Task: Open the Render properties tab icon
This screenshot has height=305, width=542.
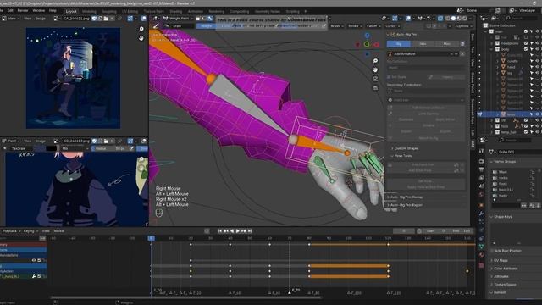Action: pos(481,161)
